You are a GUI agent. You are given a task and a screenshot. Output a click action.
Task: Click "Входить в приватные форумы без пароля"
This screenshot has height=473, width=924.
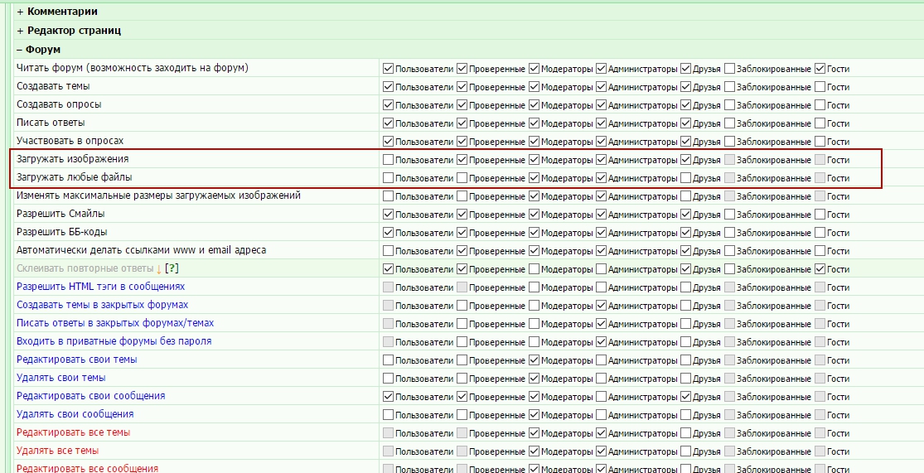(114, 341)
